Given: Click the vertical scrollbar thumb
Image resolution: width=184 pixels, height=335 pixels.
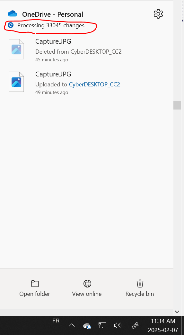Looking at the screenshot, I should pos(177,105).
